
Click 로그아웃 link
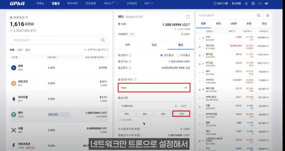pyautogui.click(x=236, y=3)
